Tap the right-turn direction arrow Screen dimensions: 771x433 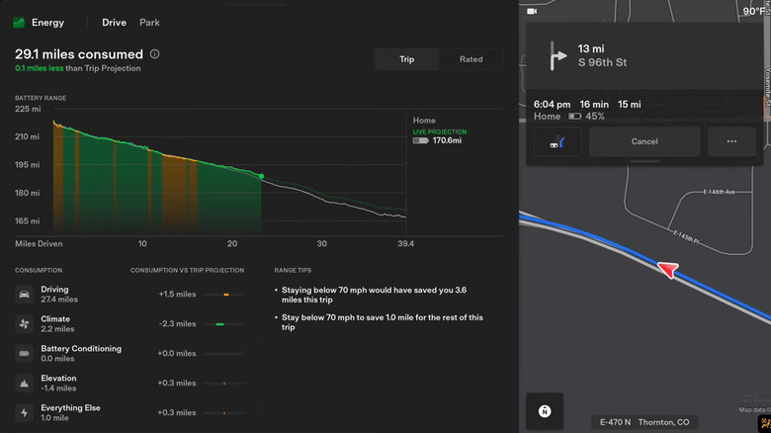coord(555,54)
